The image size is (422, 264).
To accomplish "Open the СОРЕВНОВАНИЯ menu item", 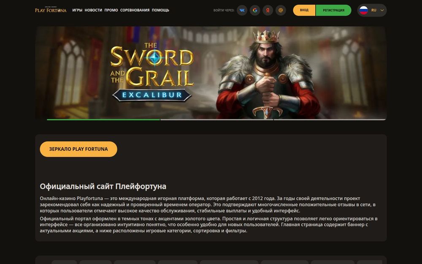I will coord(135,10).
